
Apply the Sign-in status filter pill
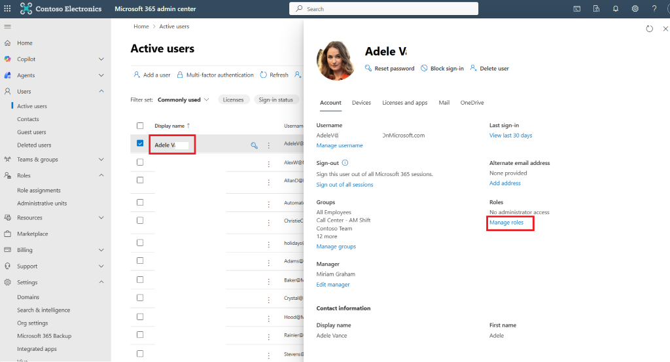coord(275,100)
